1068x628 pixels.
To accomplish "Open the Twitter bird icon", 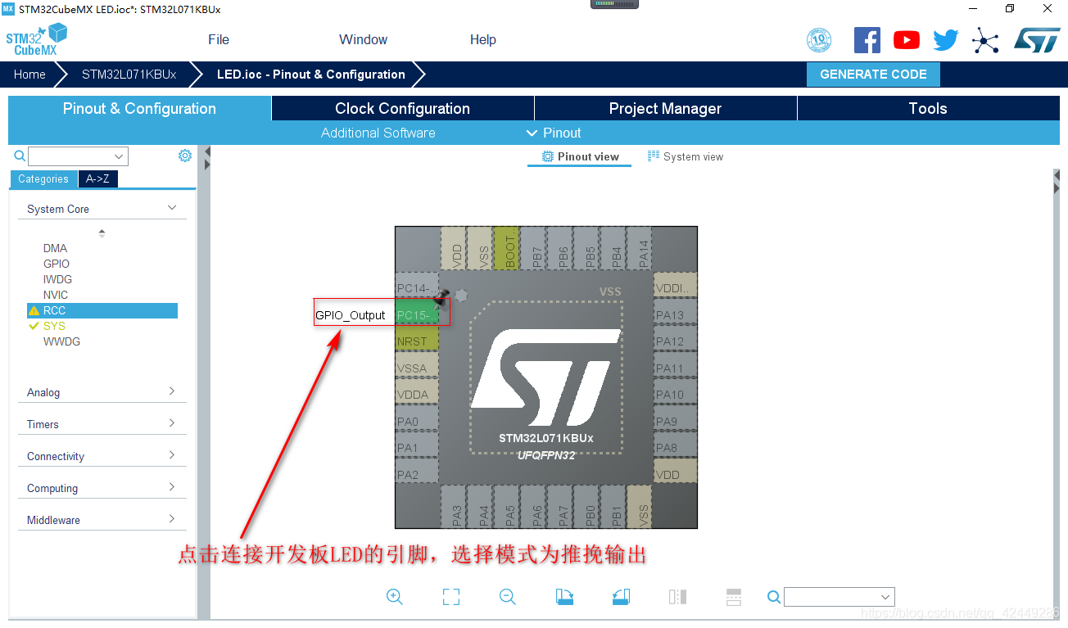I will pos(946,39).
